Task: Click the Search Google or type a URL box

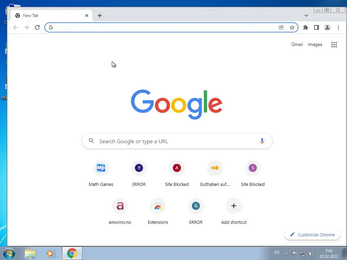Action: pos(177,141)
